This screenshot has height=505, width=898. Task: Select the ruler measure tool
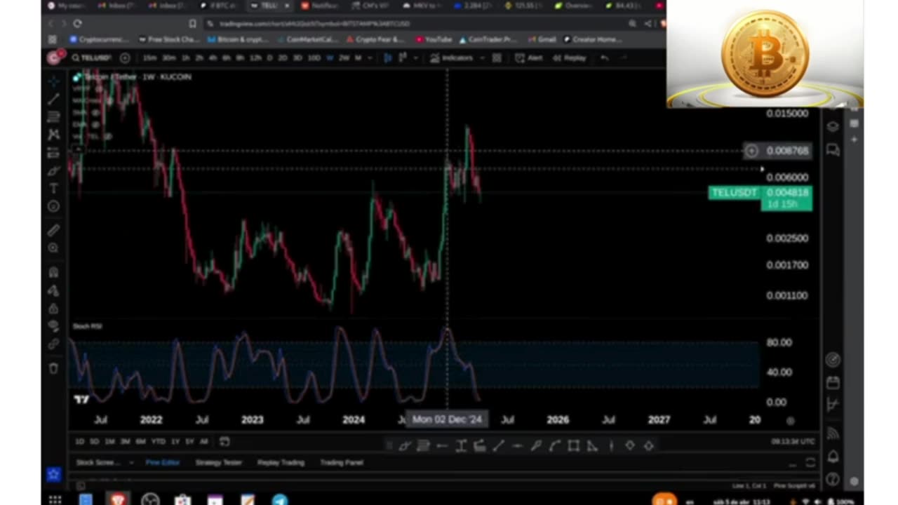tap(53, 230)
